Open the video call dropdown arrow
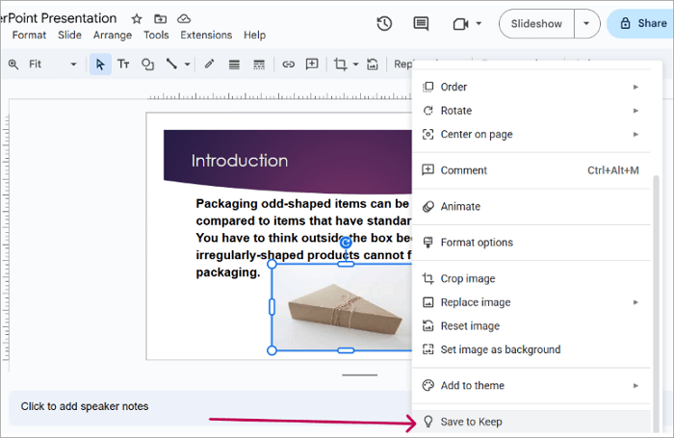The width and height of the screenshot is (674, 438). 479,23
